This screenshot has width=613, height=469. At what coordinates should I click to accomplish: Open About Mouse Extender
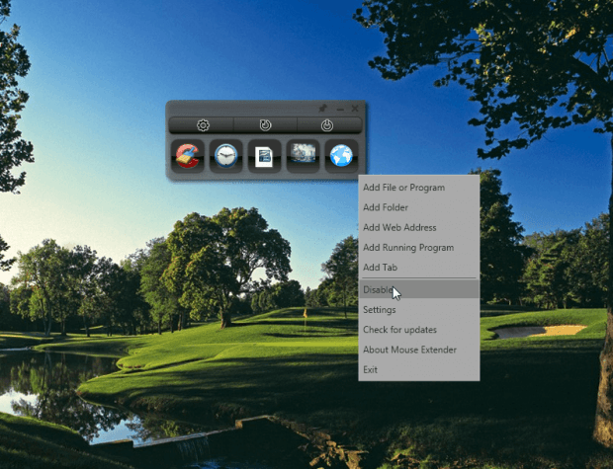tap(418, 350)
